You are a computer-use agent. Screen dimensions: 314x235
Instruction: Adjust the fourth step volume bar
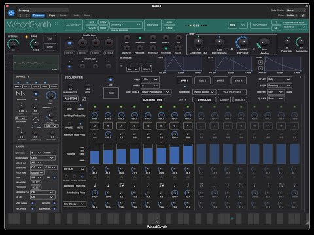135,153
